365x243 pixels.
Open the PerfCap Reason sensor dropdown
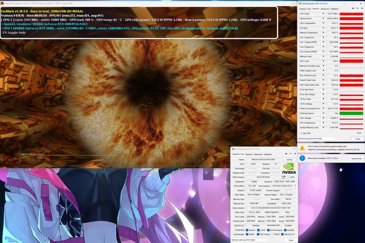click(x=323, y=113)
